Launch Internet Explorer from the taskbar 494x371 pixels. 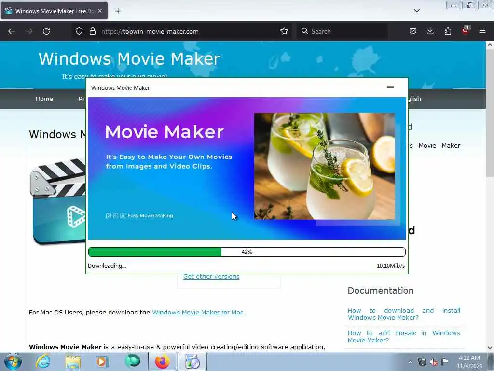click(x=43, y=361)
